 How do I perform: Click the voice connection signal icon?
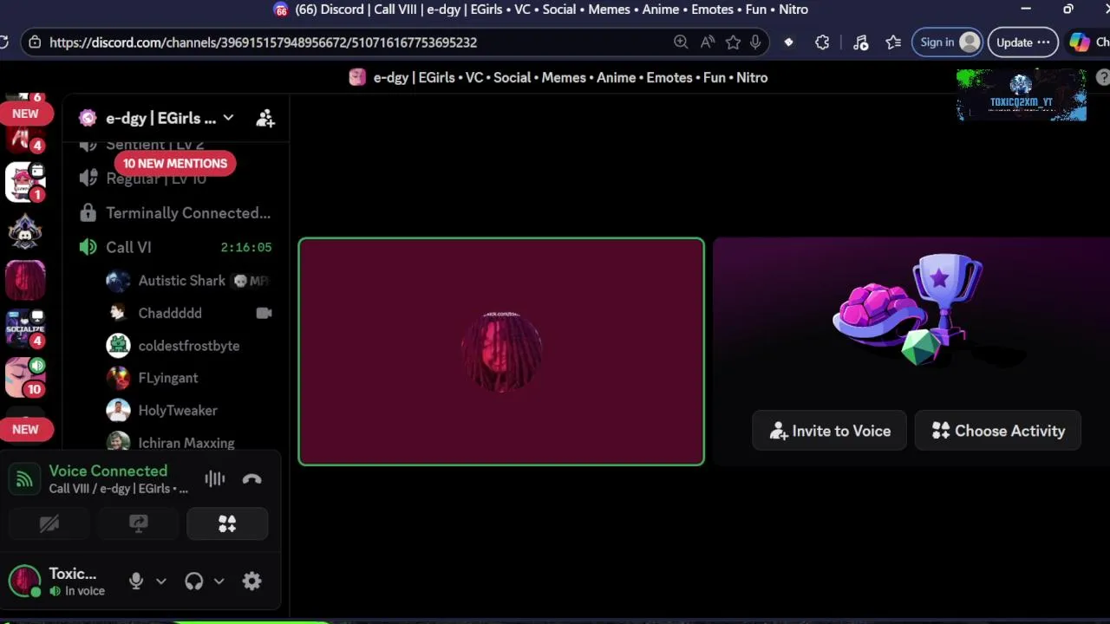(x=25, y=479)
